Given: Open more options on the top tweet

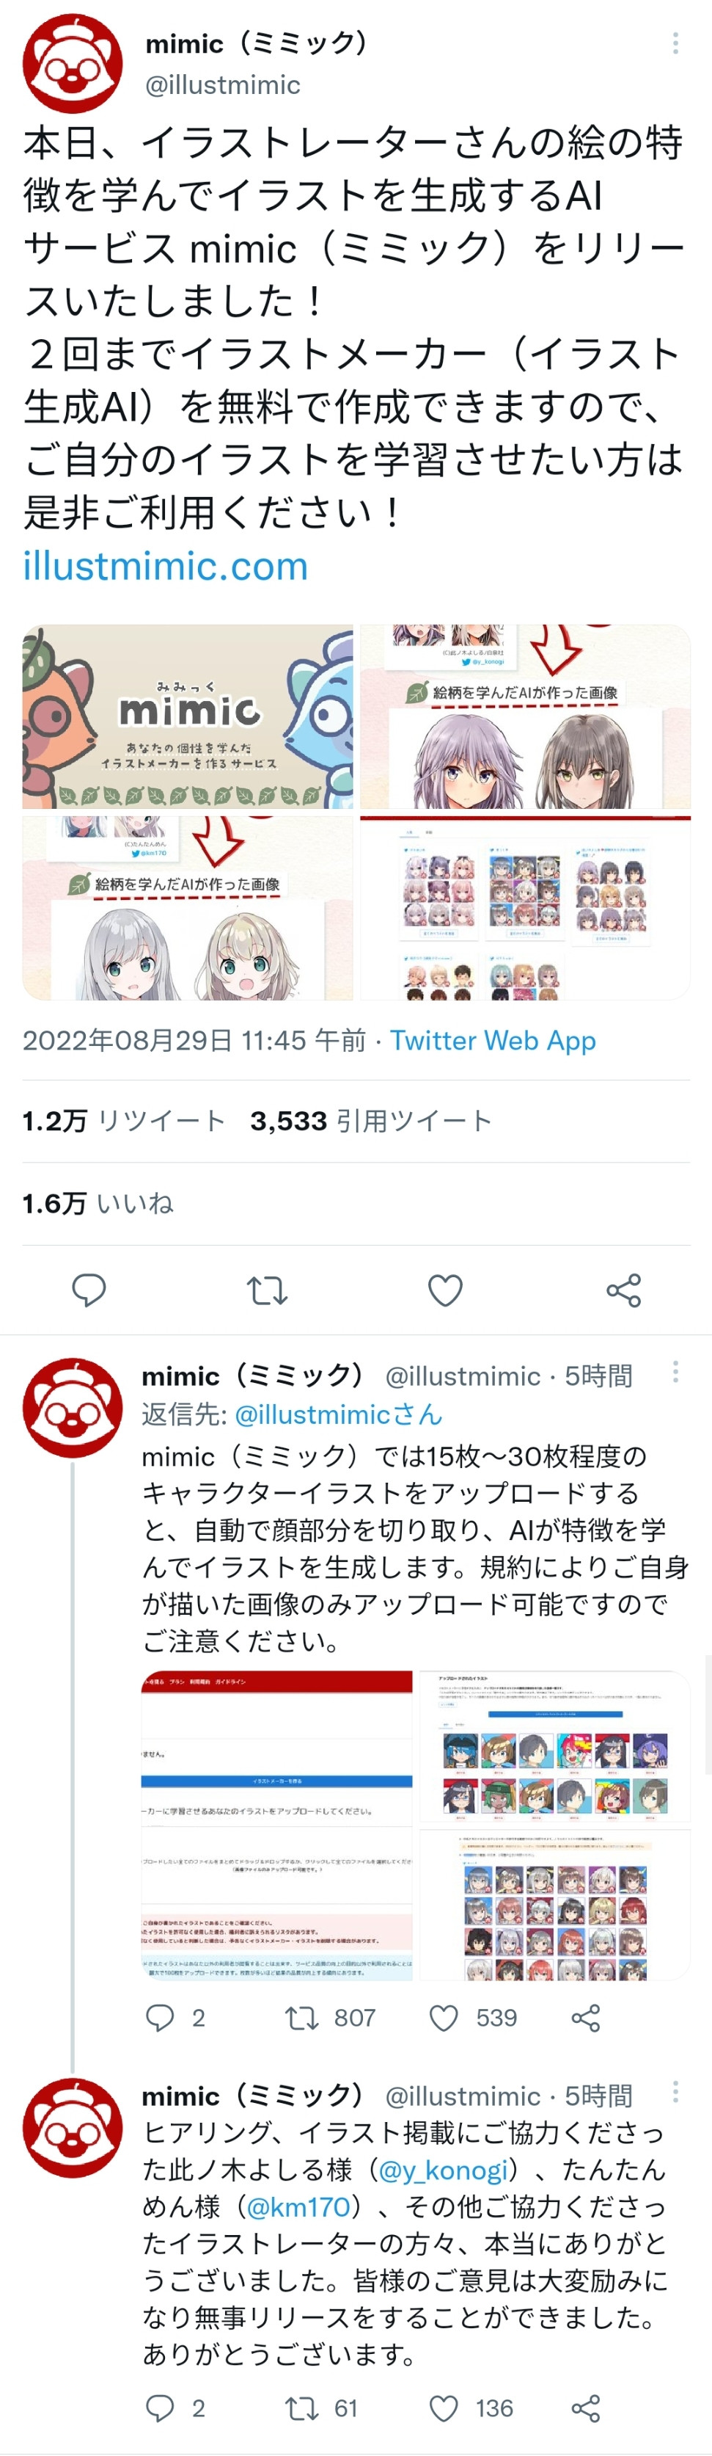Looking at the screenshot, I should click(675, 43).
